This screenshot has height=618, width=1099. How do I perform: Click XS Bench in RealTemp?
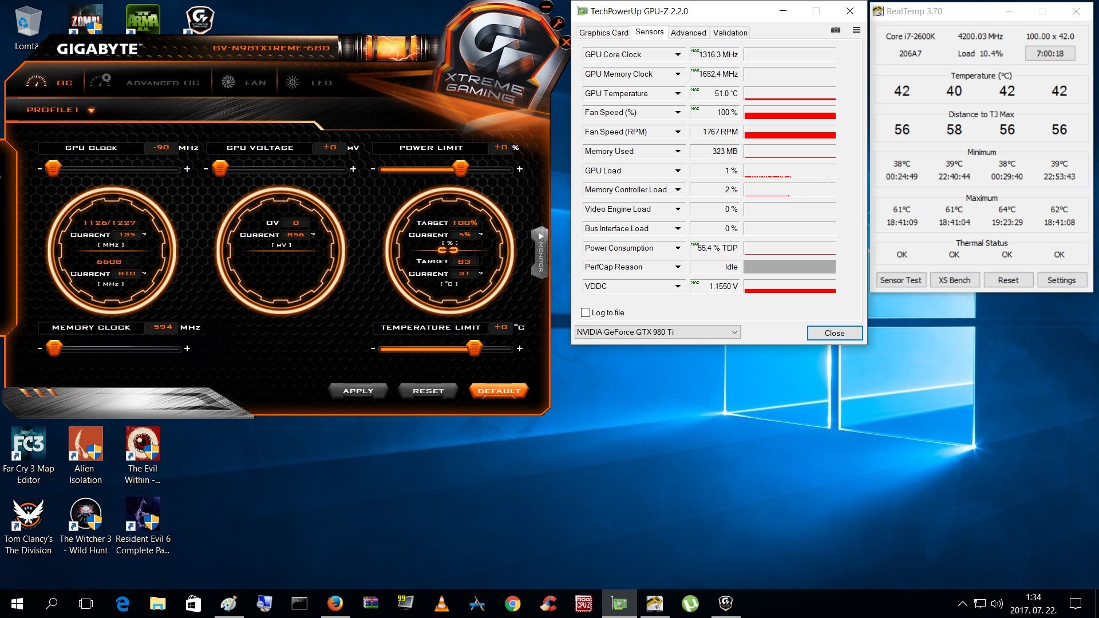click(x=954, y=280)
